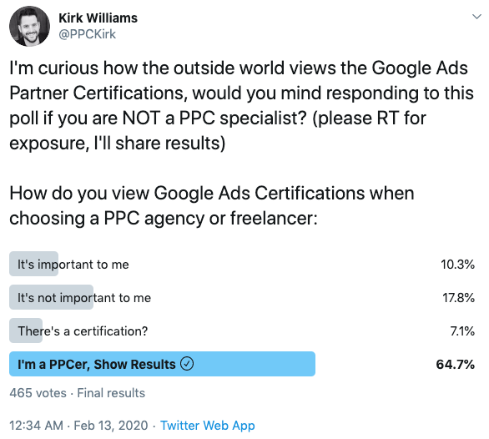Click the @PPCKirk handle
489x439 pixels.
[x=87, y=34]
